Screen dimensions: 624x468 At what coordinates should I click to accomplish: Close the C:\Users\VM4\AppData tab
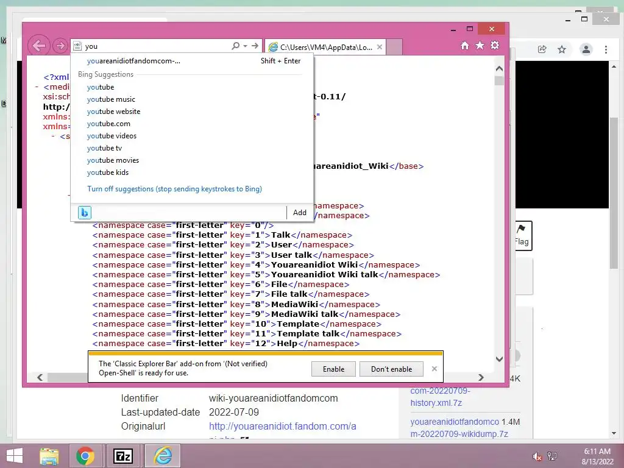[380, 47]
